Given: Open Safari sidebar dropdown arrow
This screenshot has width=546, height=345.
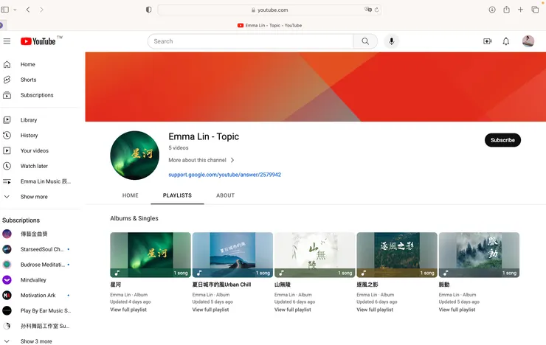Looking at the screenshot, I should click(x=15, y=10).
